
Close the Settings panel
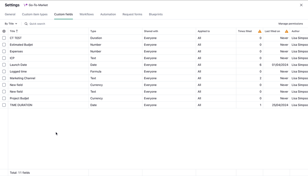click(x=301, y=5)
